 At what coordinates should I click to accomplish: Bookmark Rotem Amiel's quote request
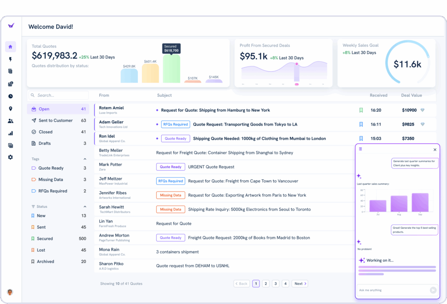361,110
